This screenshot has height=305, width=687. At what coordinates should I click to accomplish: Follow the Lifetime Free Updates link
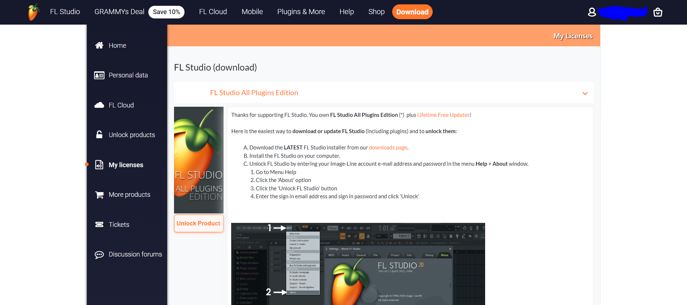tap(443, 115)
